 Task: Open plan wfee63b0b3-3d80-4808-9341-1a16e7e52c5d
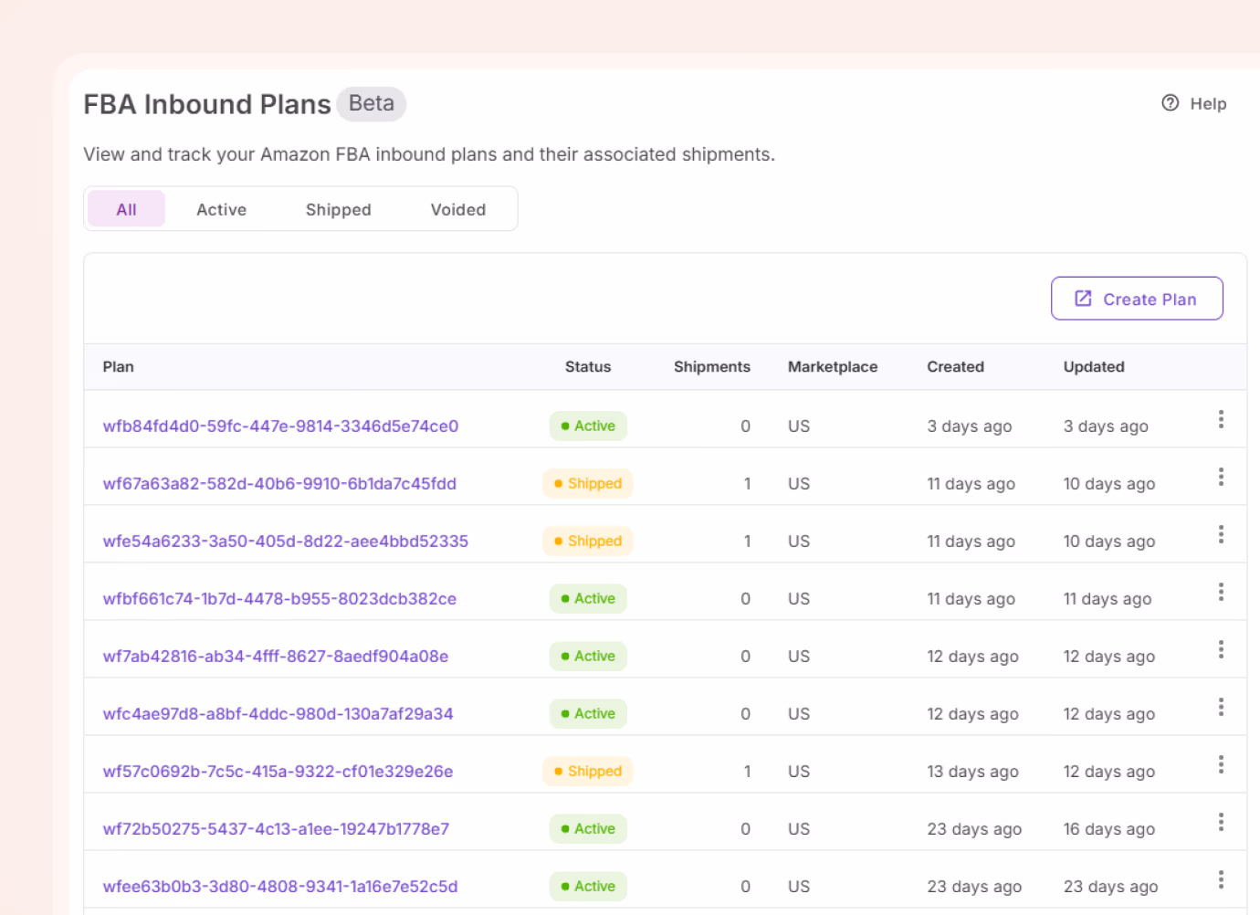pos(280,886)
